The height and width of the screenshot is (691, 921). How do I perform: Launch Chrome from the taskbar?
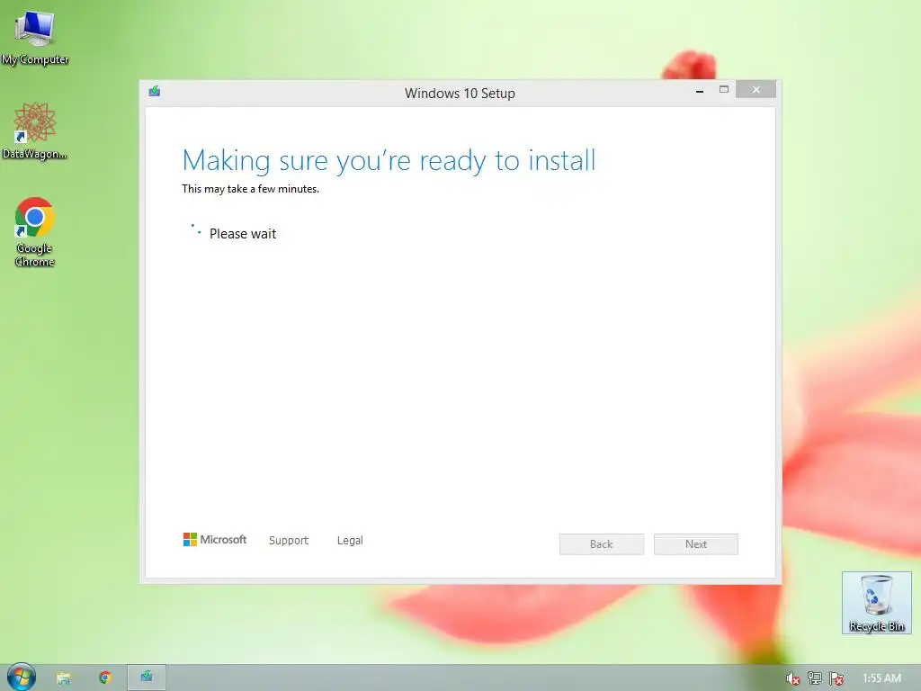click(105, 678)
